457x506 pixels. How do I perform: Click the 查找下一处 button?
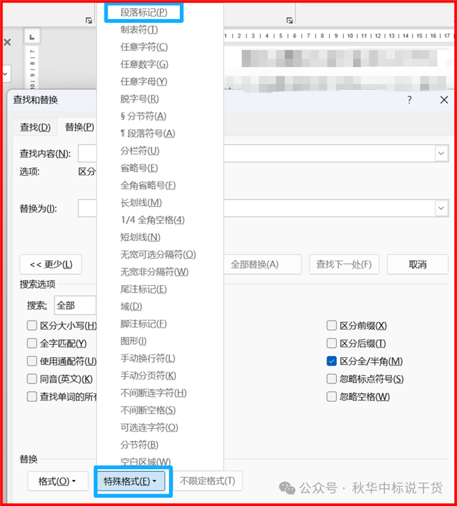click(344, 264)
